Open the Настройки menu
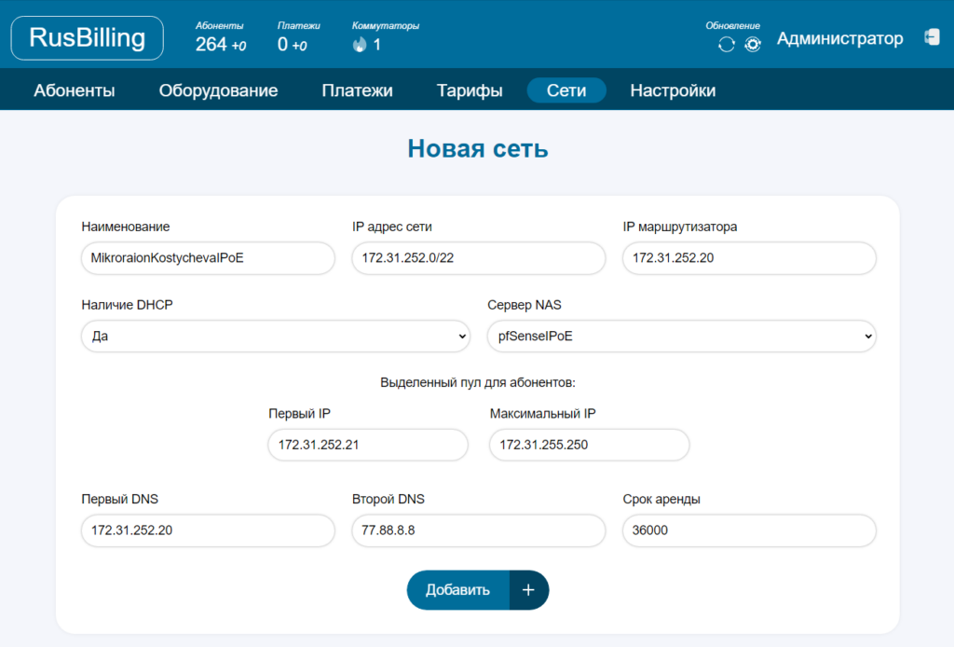 (x=673, y=89)
